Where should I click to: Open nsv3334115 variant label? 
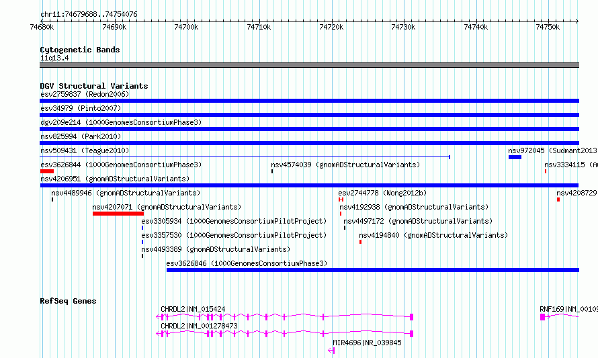coord(570,165)
